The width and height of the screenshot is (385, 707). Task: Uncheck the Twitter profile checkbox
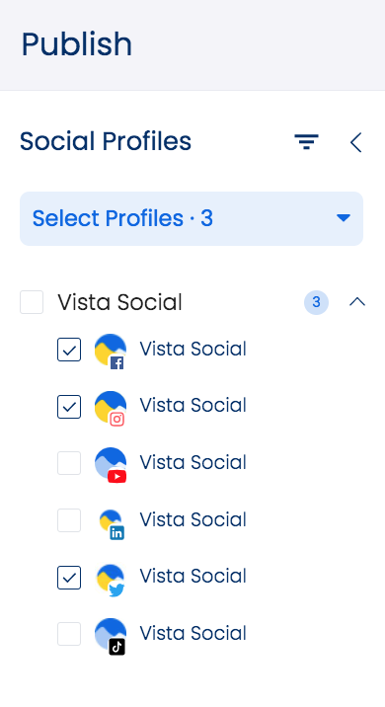[69, 577]
